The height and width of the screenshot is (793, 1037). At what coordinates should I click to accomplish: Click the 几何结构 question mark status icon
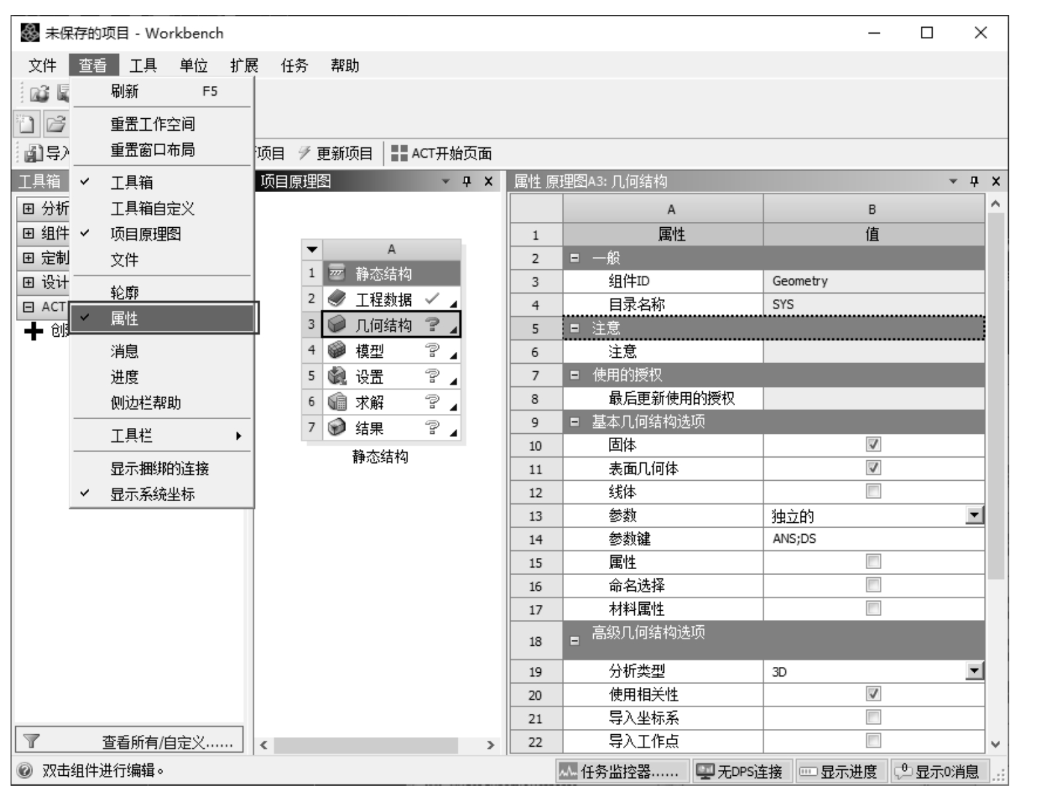pos(433,324)
